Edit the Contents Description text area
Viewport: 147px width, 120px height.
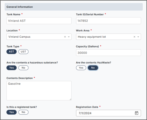click(39, 91)
